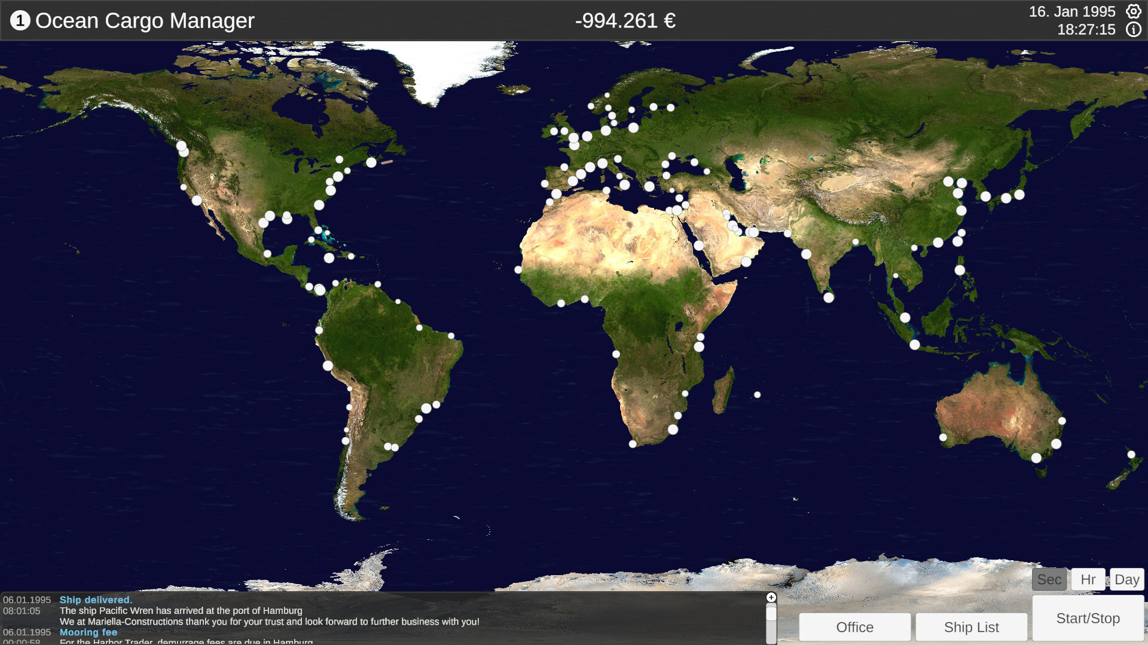Select the Halifax port dot in Nova Scotia
This screenshot has width=1148, height=645.
pyautogui.click(x=371, y=162)
